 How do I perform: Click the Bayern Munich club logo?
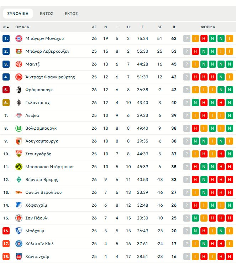pos(19,38)
